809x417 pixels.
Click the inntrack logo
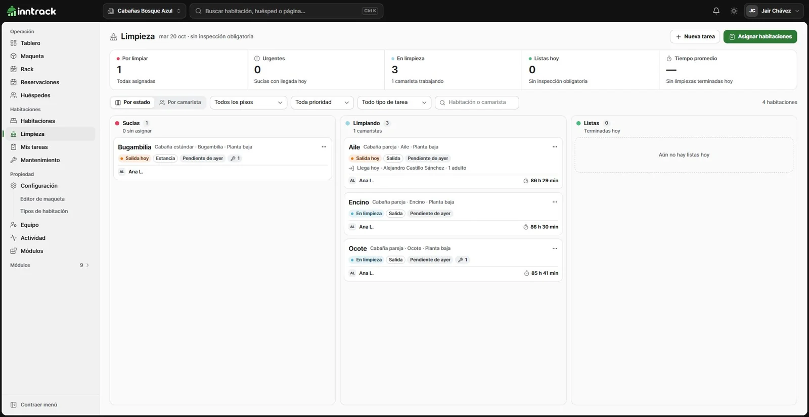[x=31, y=11]
